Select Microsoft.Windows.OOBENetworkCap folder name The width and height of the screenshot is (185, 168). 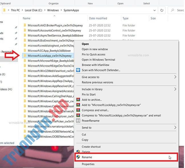coord(51,131)
